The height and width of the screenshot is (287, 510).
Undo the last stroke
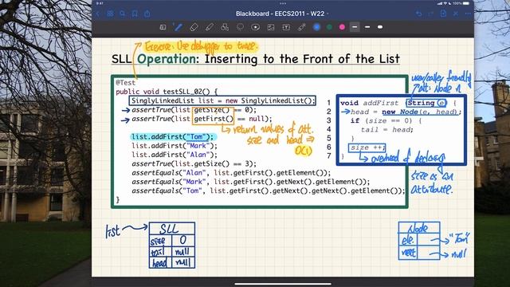click(419, 14)
